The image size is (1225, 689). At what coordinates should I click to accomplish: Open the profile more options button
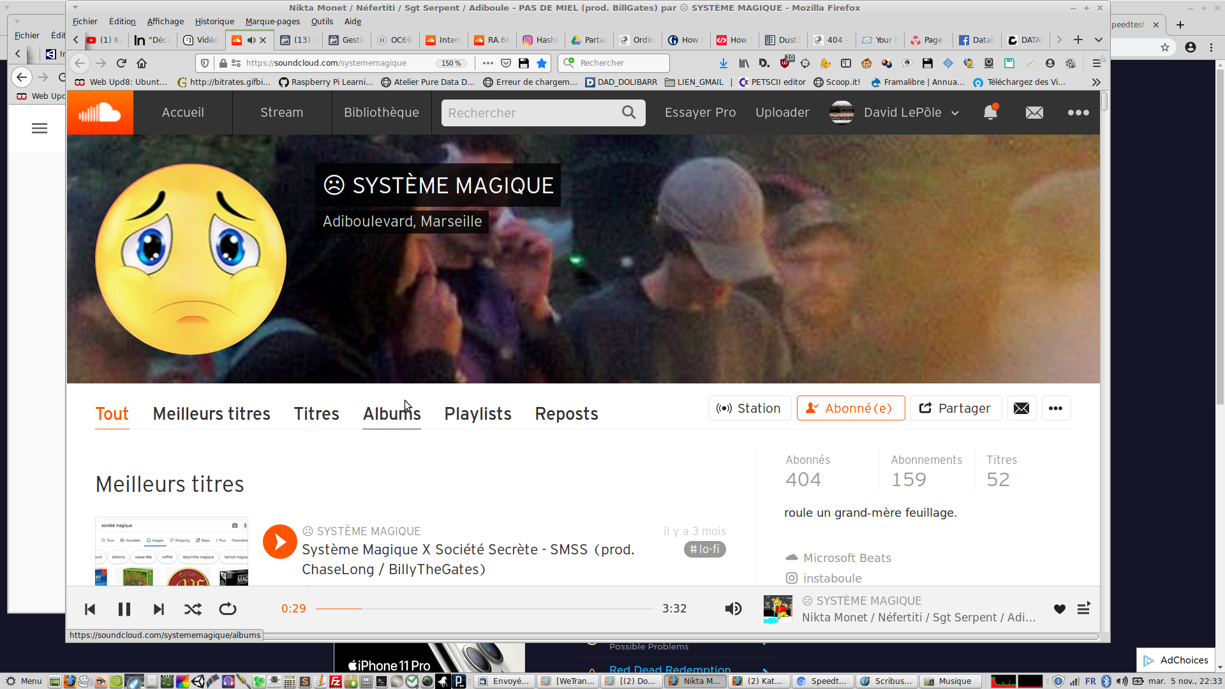1056,408
